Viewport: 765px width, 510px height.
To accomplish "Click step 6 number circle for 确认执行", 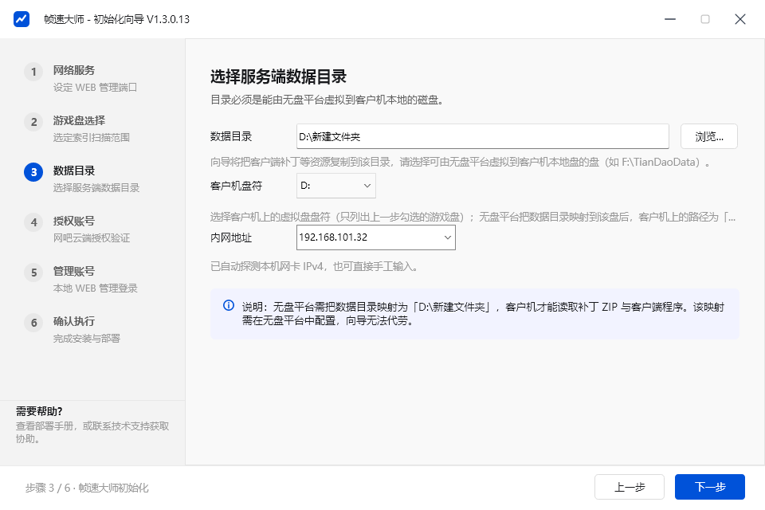I will [33, 323].
